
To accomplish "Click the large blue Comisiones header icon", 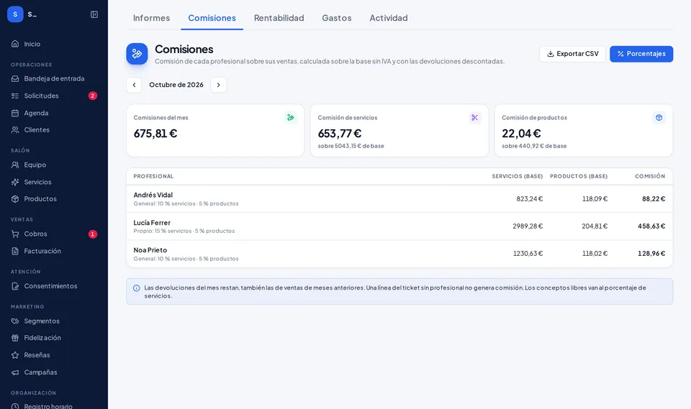I will pos(137,54).
